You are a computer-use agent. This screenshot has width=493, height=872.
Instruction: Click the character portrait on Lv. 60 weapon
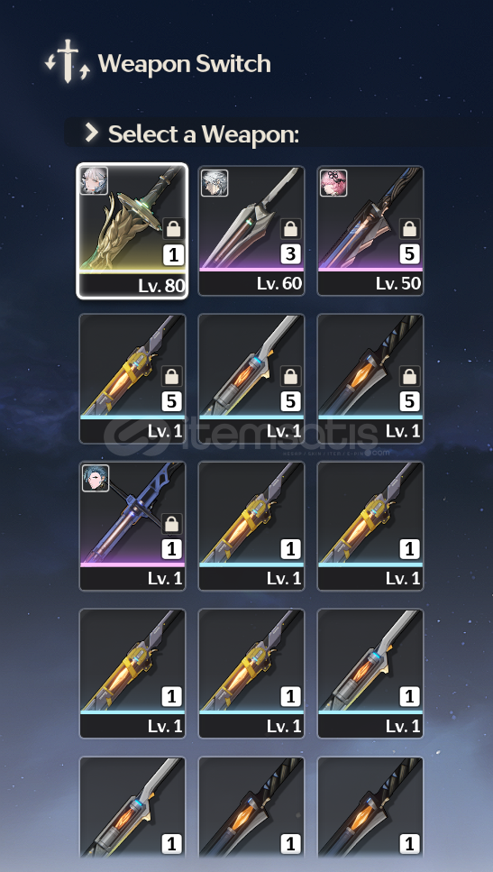214,183
